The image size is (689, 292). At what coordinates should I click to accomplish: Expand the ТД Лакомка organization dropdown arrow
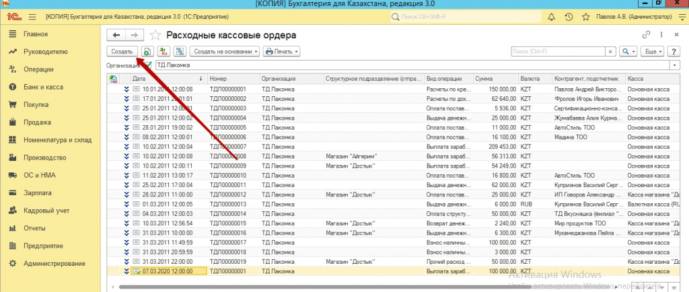(674, 65)
